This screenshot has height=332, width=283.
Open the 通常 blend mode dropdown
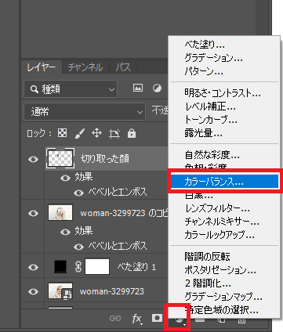point(85,112)
